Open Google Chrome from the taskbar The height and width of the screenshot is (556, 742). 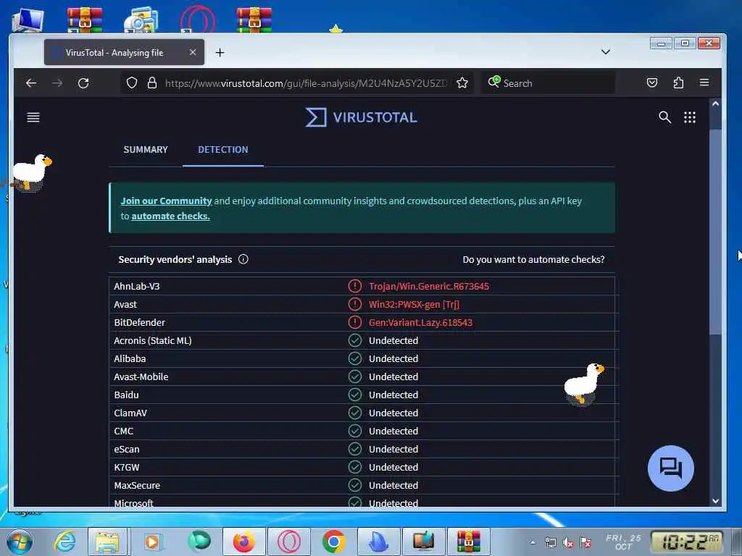(333, 542)
